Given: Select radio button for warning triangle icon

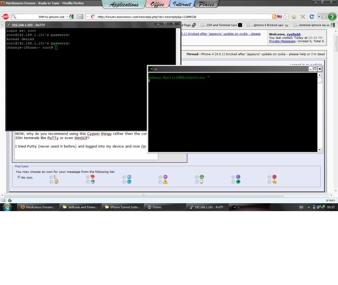Looking at the screenshot, I should pyautogui.click(x=160, y=182).
